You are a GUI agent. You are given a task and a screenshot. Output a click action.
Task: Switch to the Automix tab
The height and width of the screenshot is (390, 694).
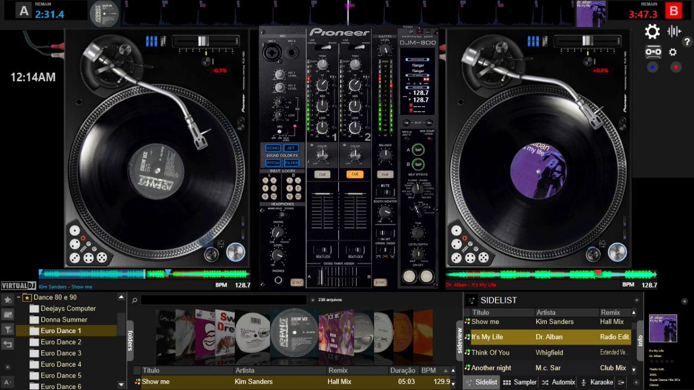[x=558, y=382]
